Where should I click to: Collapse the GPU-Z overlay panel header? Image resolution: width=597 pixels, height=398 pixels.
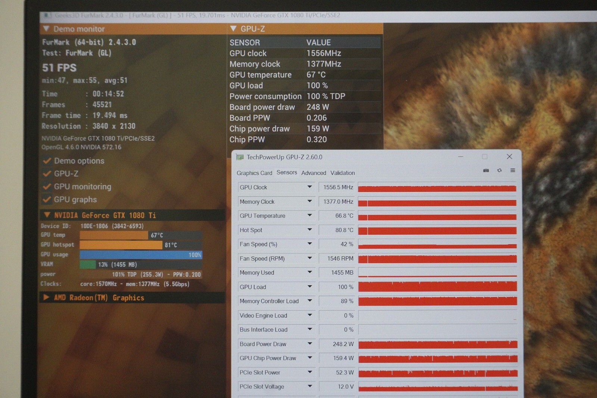(x=234, y=28)
